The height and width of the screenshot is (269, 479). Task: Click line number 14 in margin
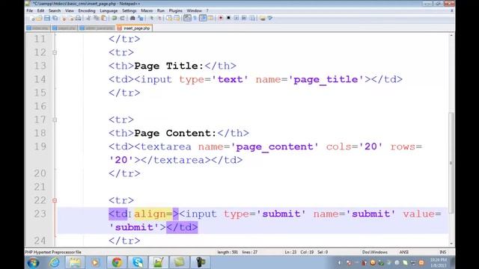[40, 79]
